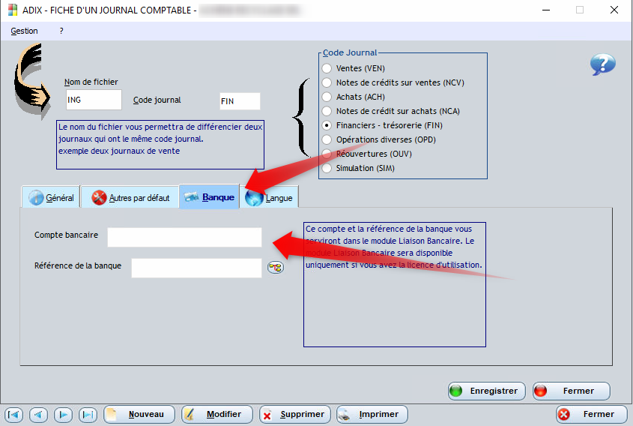Go to next record navigation arrow
This screenshot has width=633, height=426.
(64, 414)
